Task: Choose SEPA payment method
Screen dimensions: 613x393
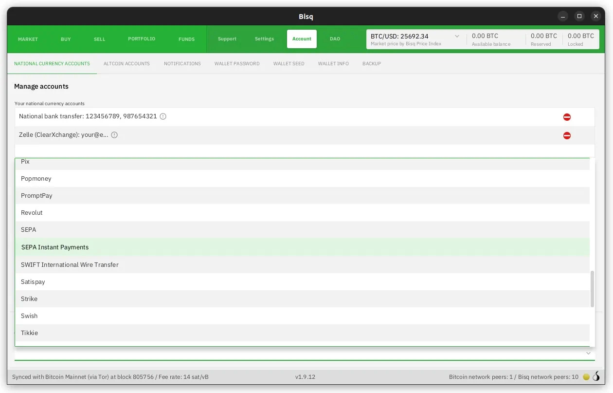Action: coord(302,229)
